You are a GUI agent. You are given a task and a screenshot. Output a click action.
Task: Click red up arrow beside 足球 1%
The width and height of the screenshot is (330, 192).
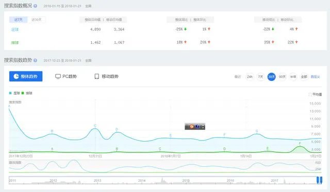point(209,29)
